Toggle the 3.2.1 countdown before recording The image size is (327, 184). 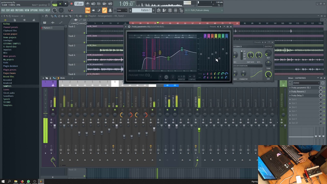point(99,4)
